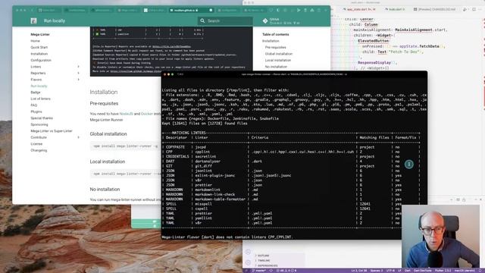Click the macOS (darwin) device in status bar

(465, 271)
